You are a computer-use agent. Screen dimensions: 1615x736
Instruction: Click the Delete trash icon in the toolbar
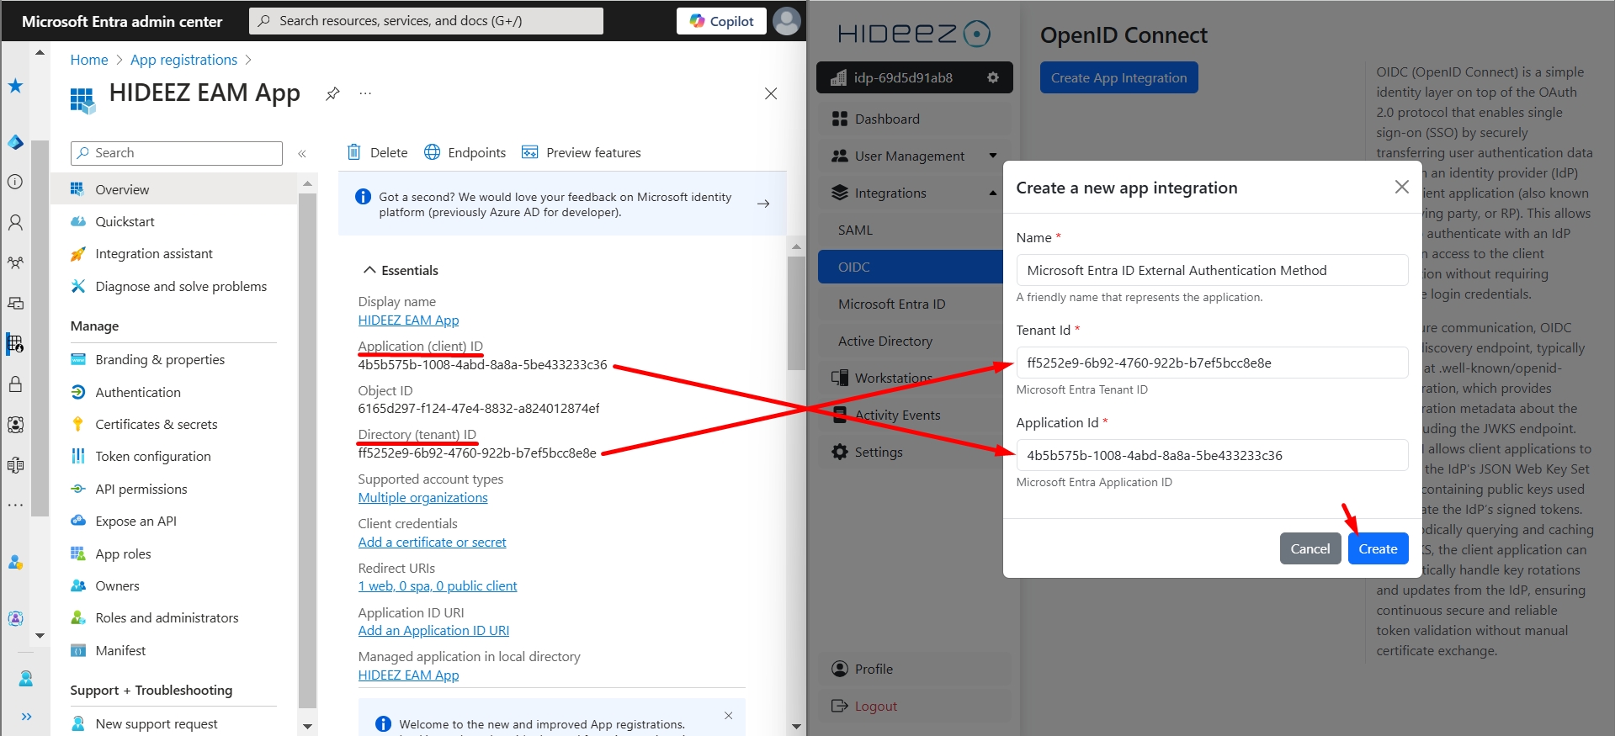(354, 152)
